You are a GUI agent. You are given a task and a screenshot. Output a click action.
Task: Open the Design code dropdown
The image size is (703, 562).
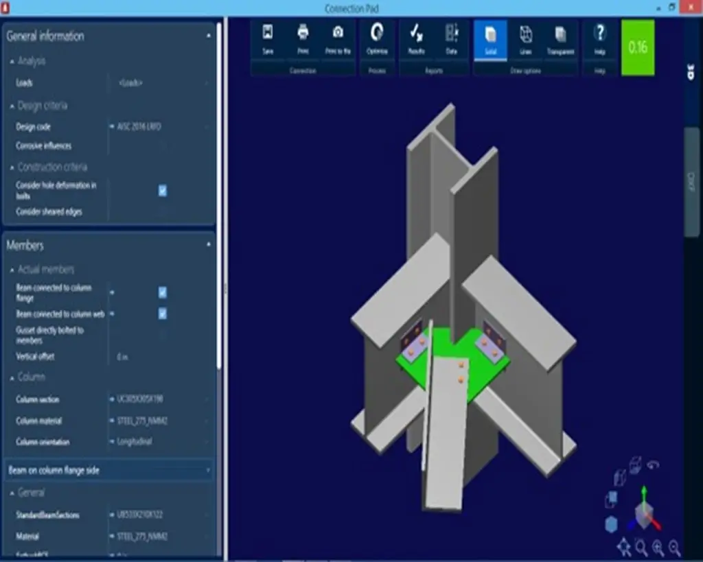tap(159, 127)
